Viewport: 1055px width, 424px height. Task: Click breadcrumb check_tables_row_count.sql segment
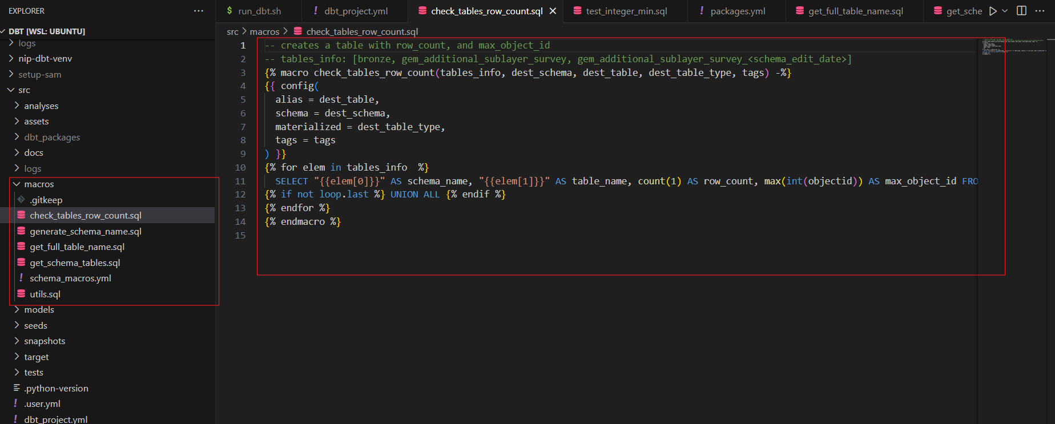click(x=362, y=32)
